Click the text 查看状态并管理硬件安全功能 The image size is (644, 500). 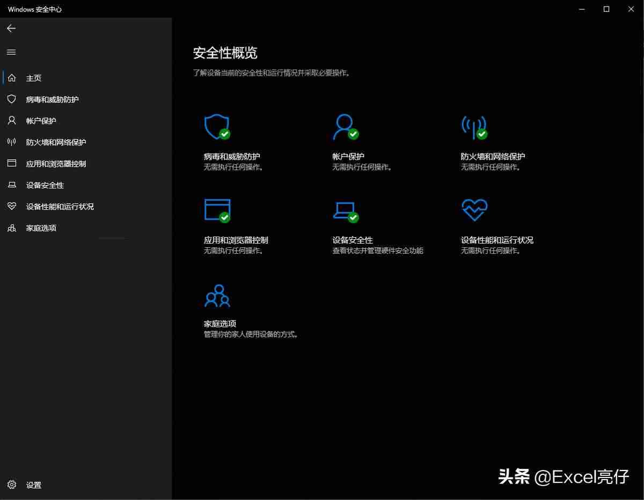coord(378,251)
